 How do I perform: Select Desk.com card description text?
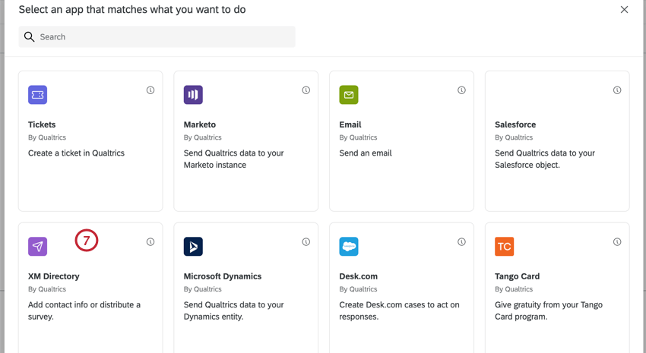point(399,310)
